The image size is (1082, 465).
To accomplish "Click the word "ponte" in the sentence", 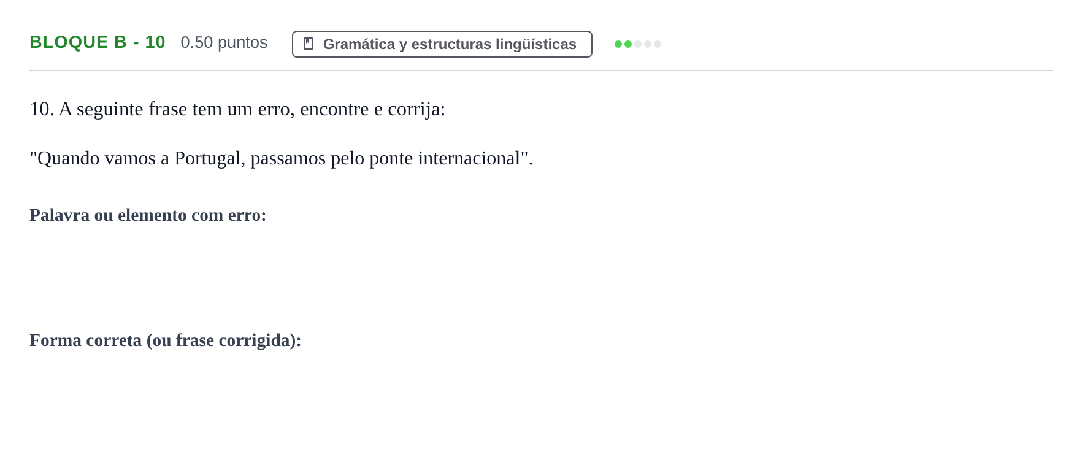I will tap(391, 158).
